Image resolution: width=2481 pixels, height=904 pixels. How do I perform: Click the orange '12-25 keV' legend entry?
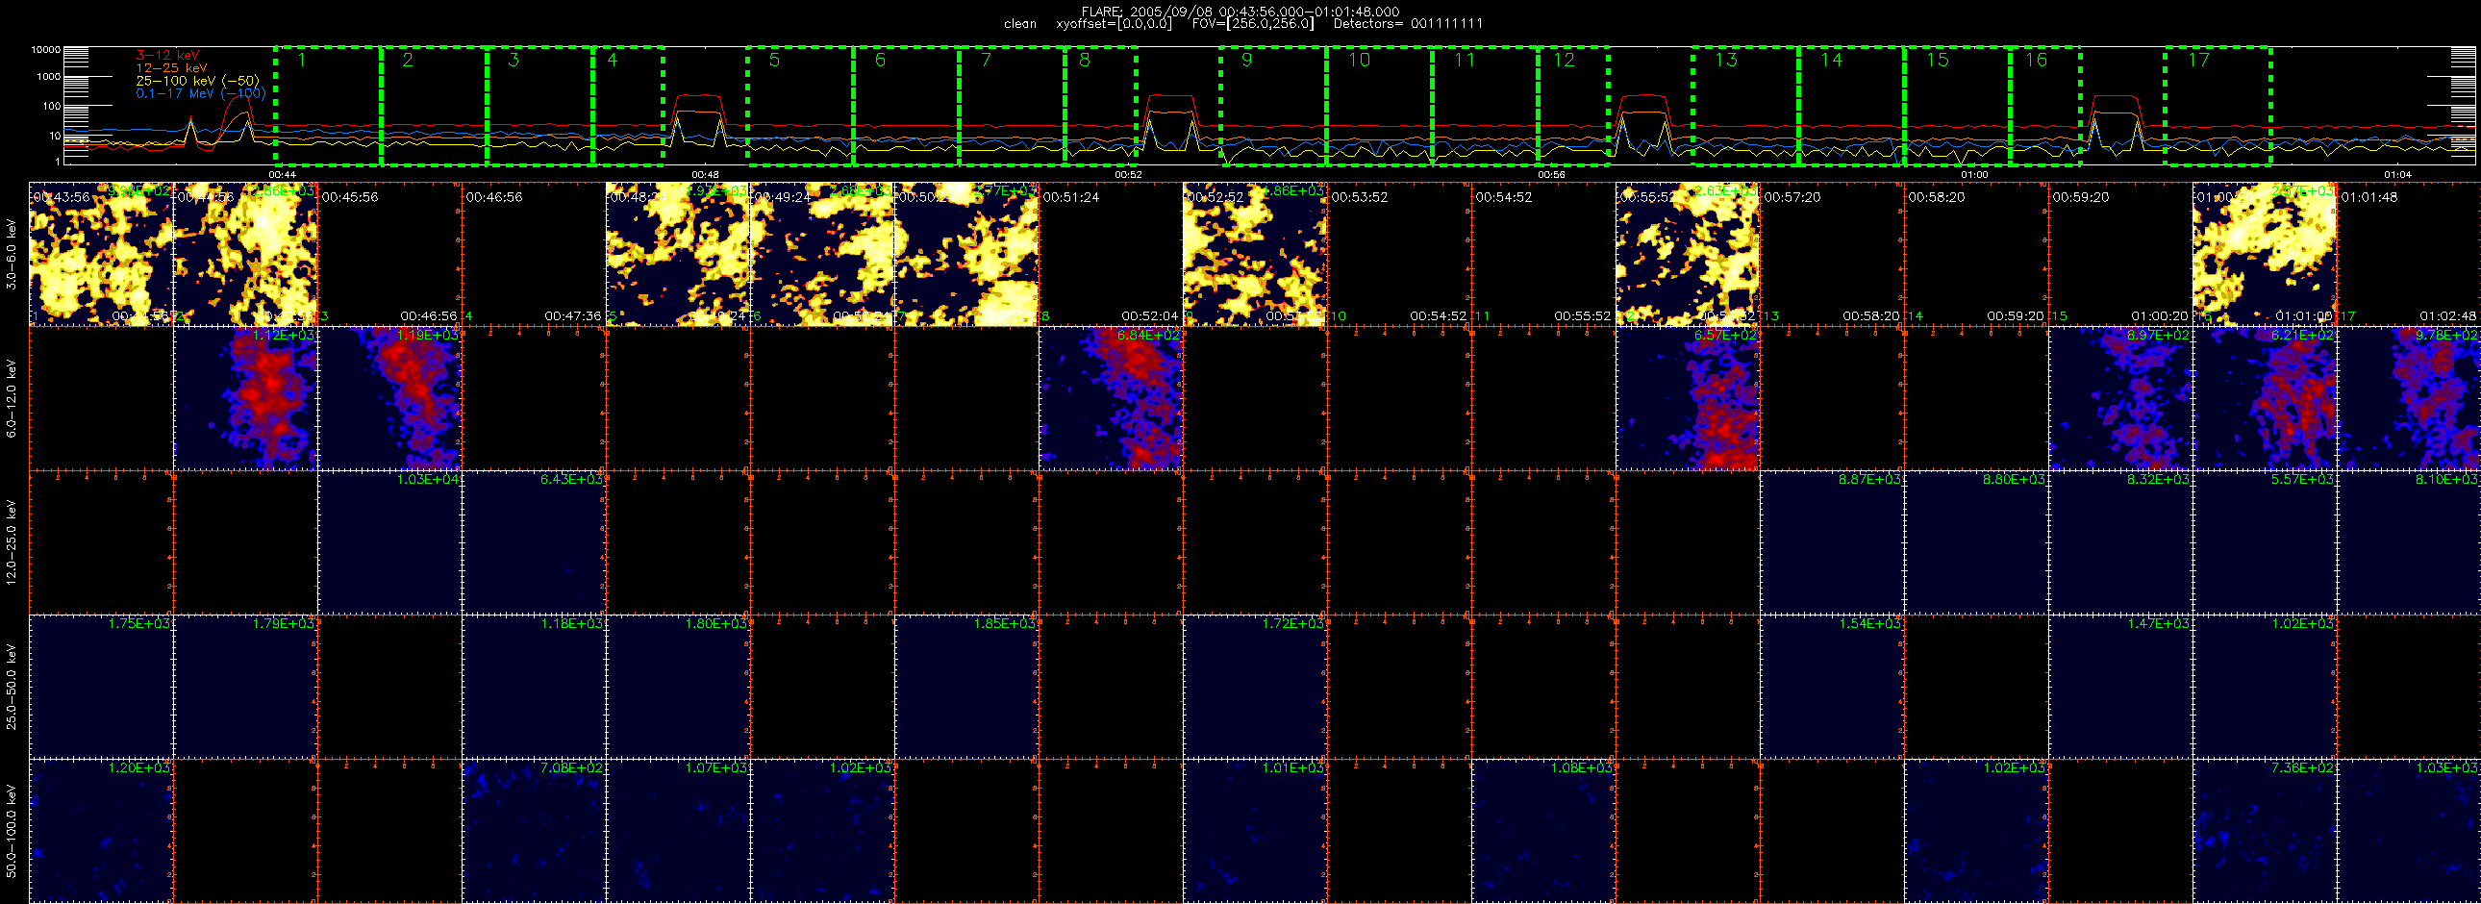(171, 68)
